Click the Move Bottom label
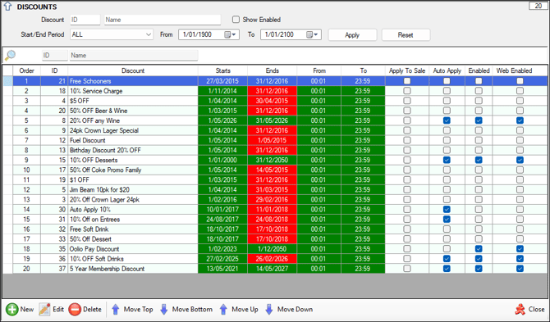 pyautogui.click(x=192, y=310)
